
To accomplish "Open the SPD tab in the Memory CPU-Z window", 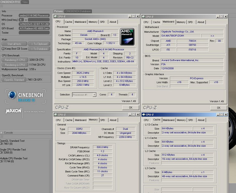I will (x=102, y=120).
